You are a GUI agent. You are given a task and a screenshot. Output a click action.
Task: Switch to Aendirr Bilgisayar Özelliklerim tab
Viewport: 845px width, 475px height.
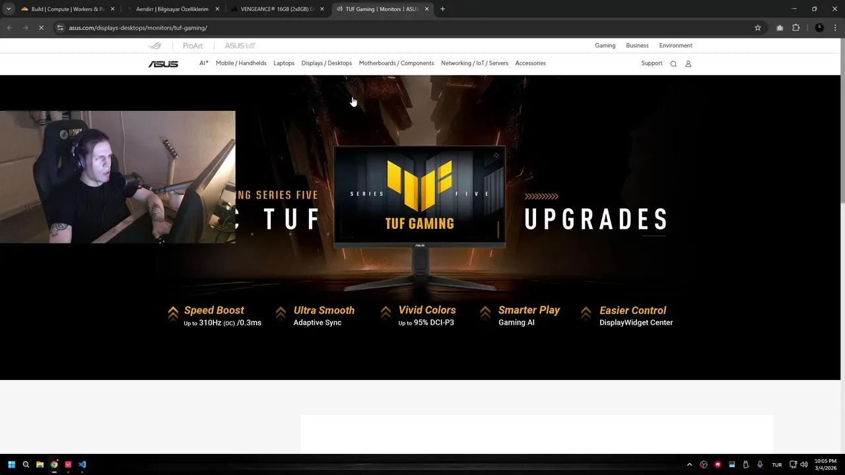click(172, 9)
